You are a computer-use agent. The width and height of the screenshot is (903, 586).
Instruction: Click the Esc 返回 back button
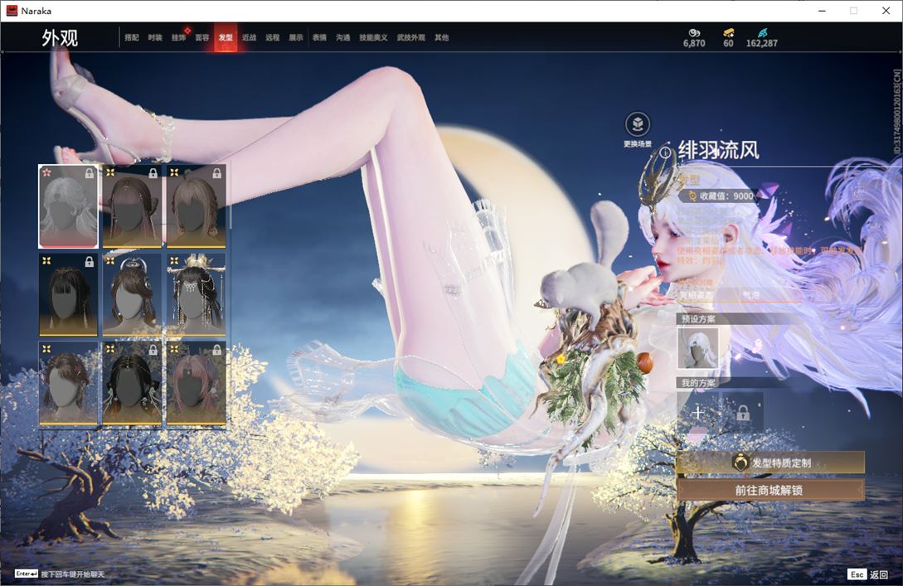pyautogui.click(x=868, y=574)
